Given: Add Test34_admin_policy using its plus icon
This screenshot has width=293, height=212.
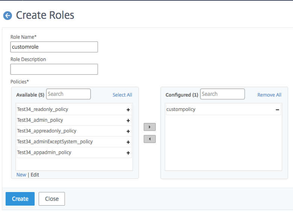Looking at the screenshot, I should coord(128,121).
